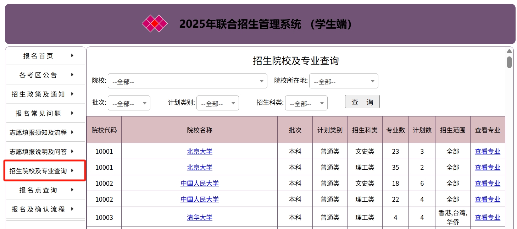
Task: Click the pink diamond logo icon
Action: tap(155, 24)
